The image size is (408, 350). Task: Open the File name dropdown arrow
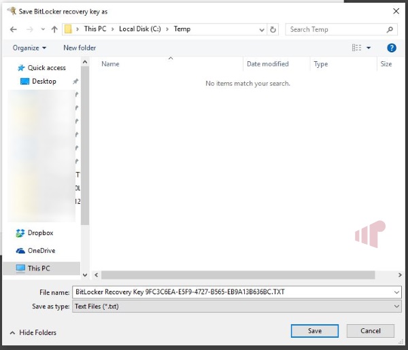click(396, 292)
